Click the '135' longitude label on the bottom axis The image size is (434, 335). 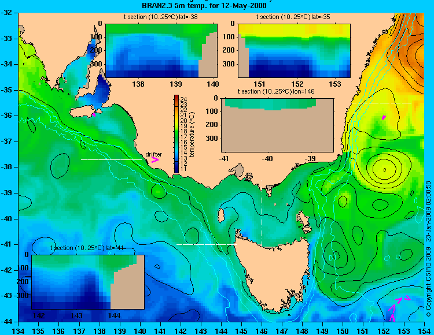click(38, 331)
